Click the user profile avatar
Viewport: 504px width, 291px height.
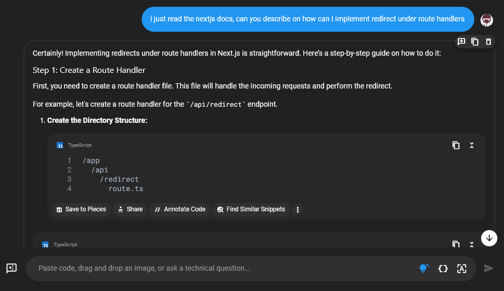(x=487, y=20)
